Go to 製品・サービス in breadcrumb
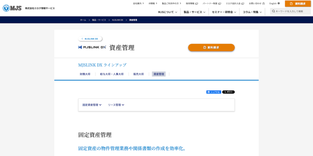313x156 pixels. [x=99, y=20]
